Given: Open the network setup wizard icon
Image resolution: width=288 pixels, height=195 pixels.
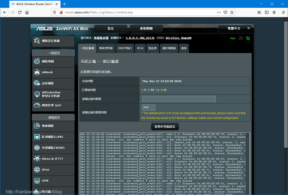Looking at the screenshot, I should click(x=37, y=41).
